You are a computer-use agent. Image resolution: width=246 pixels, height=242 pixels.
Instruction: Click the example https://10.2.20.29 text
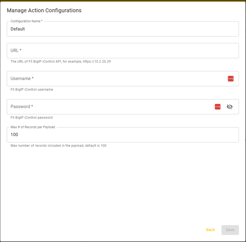tap(97, 62)
